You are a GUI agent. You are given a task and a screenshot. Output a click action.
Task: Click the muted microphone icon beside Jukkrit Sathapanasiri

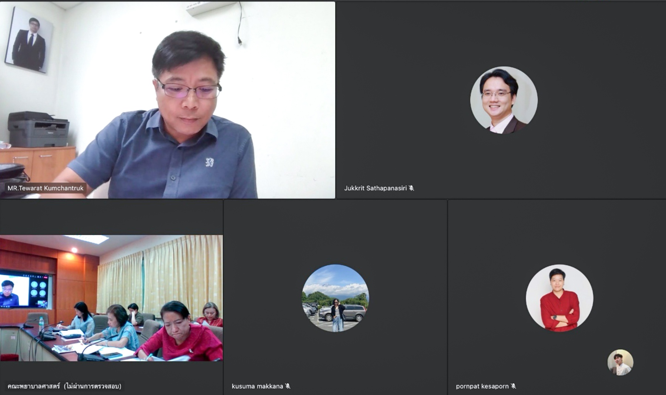click(411, 188)
